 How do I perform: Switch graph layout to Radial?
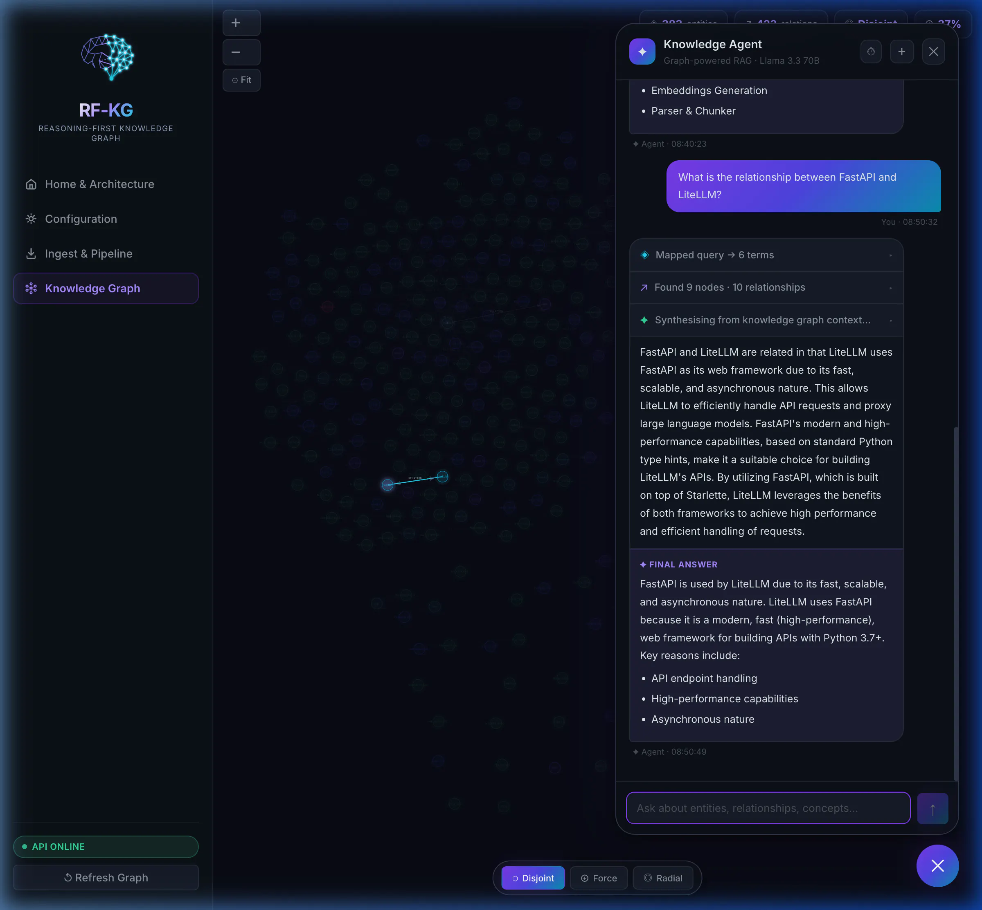pyautogui.click(x=662, y=878)
